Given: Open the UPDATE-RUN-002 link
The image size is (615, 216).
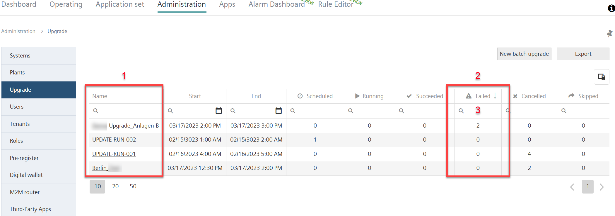Looking at the screenshot, I should point(114,140).
